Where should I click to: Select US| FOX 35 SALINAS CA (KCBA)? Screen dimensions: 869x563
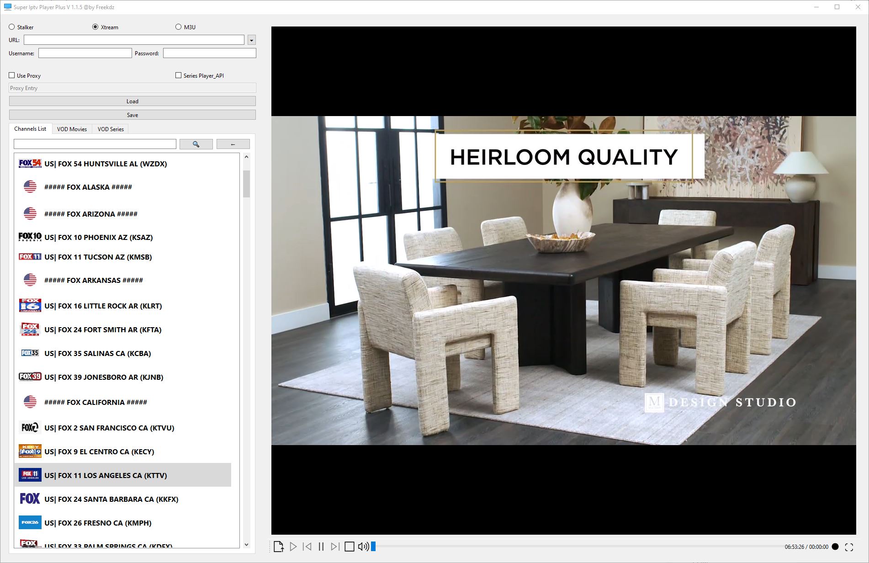98,353
